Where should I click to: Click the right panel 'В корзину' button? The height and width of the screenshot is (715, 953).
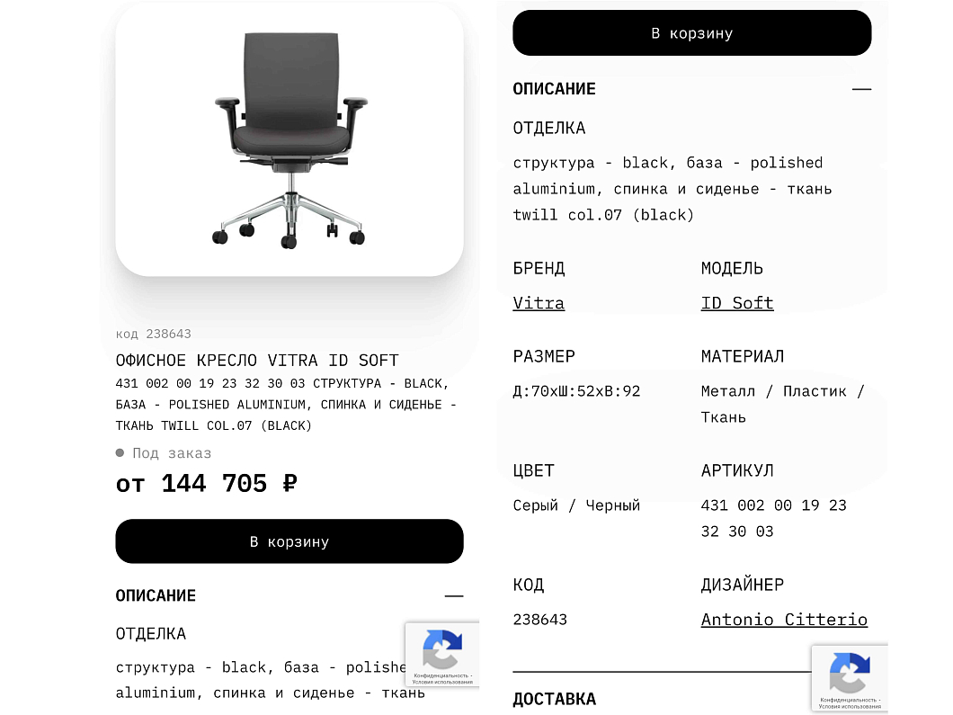pos(691,33)
